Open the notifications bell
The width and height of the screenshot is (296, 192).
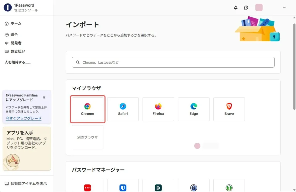[236, 8]
